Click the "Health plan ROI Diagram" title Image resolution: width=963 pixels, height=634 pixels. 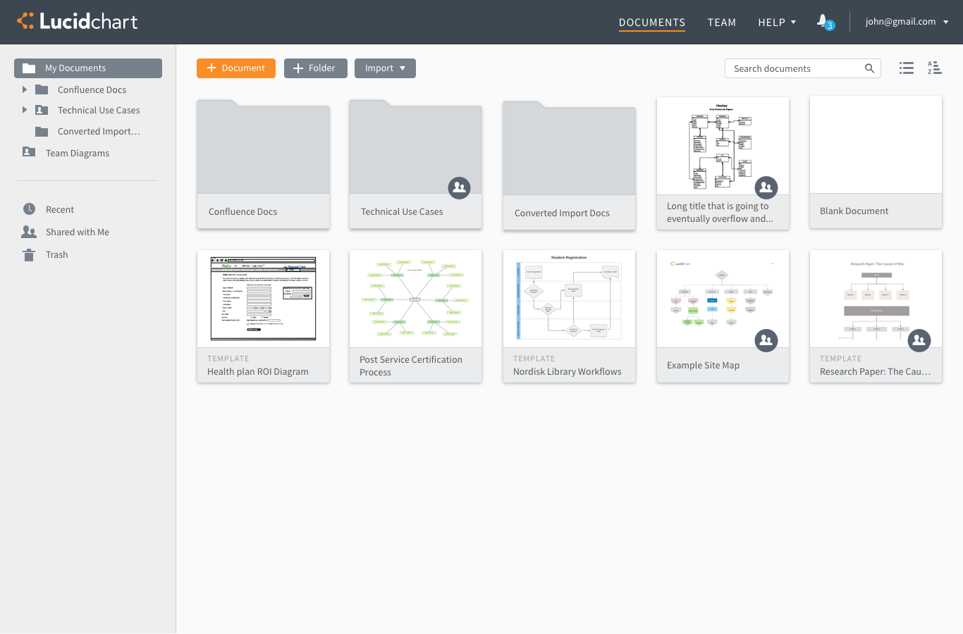pos(257,371)
